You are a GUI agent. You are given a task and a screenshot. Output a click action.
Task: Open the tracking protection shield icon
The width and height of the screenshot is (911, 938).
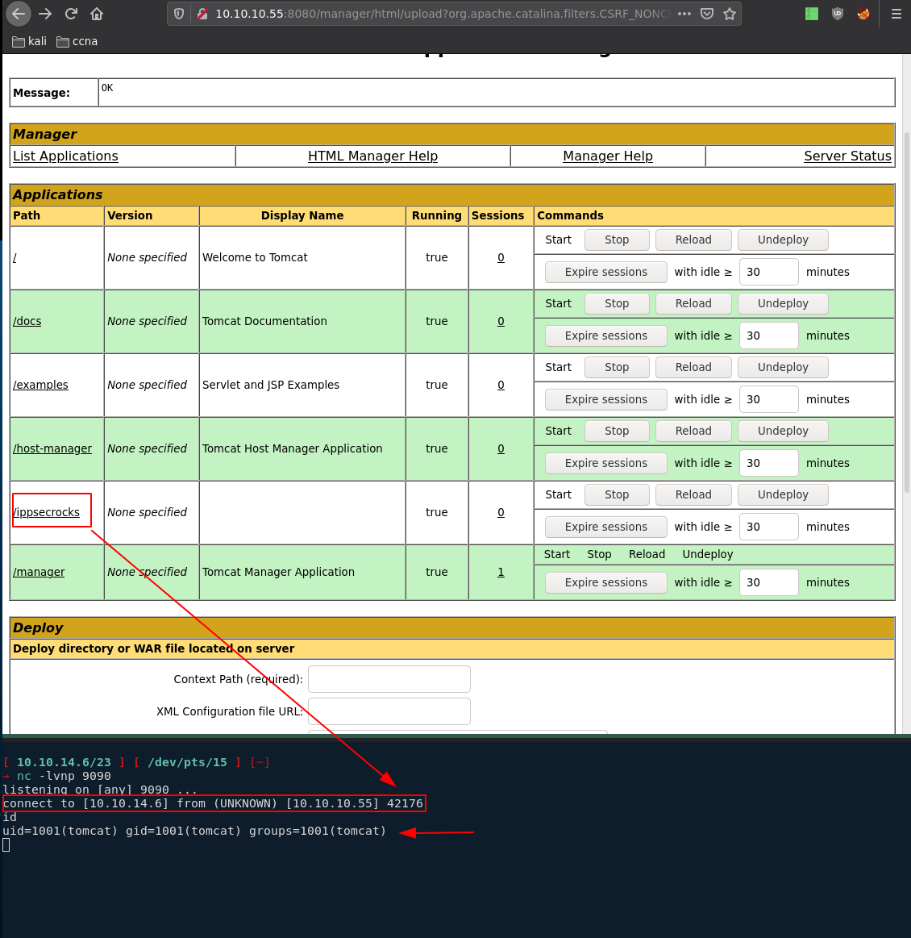pyautogui.click(x=179, y=14)
